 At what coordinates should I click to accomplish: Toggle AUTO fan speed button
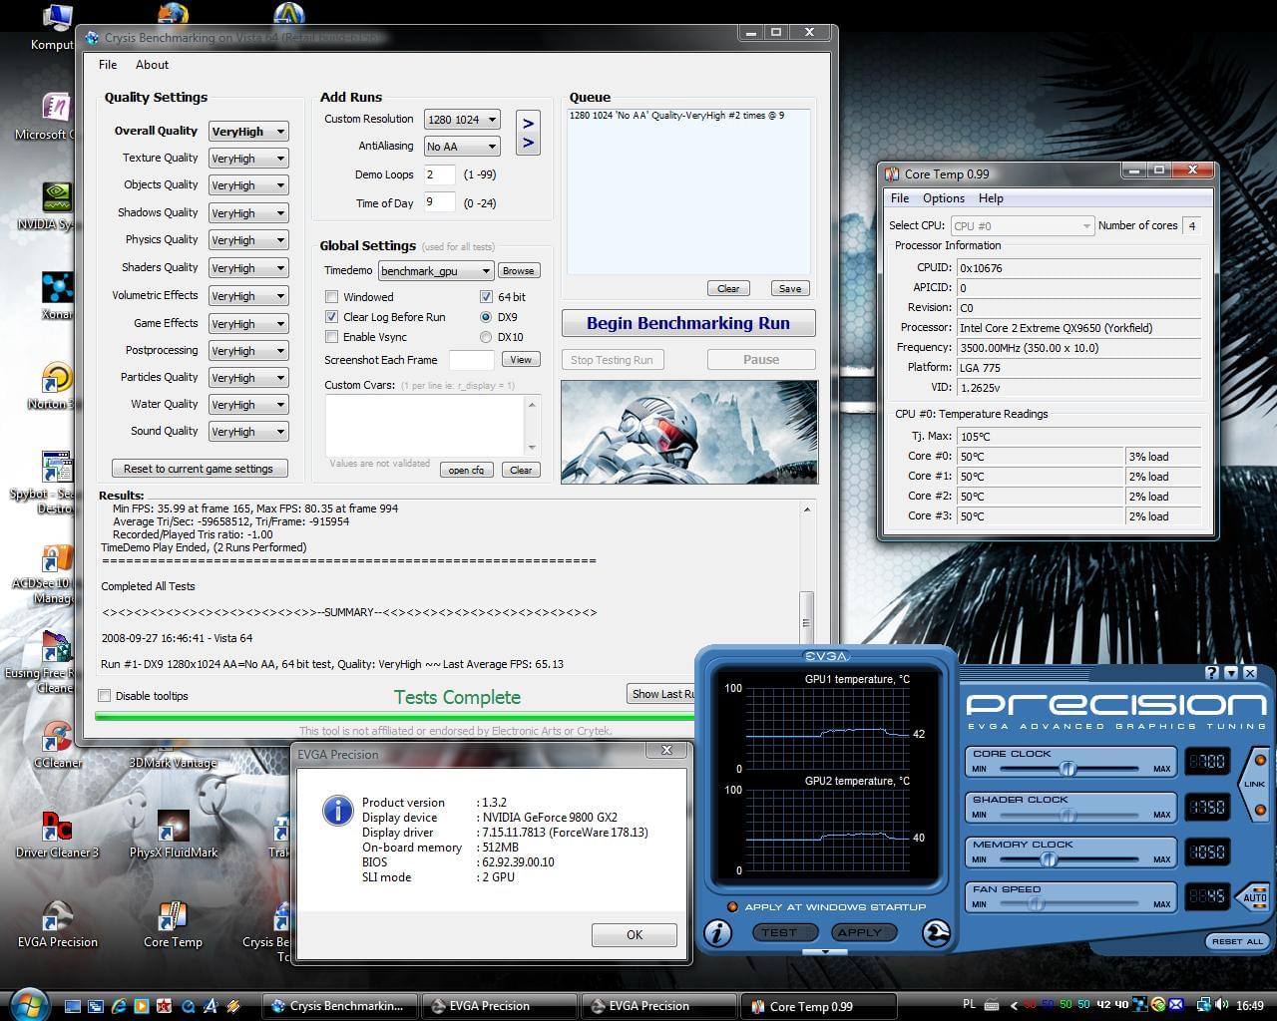pos(1255,896)
